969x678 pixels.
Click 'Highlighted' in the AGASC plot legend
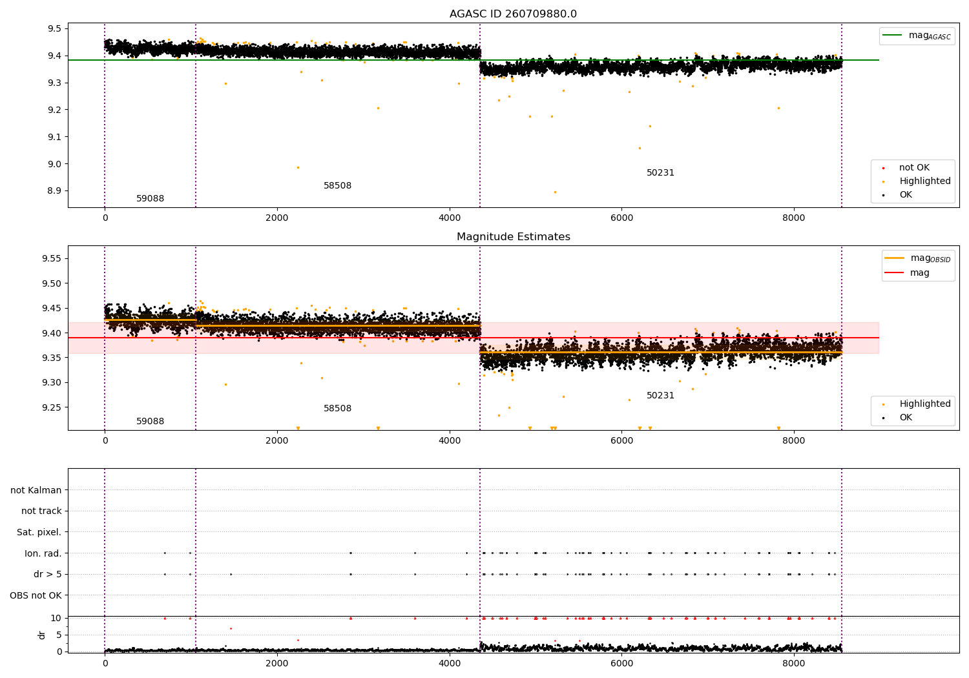[x=924, y=181]
